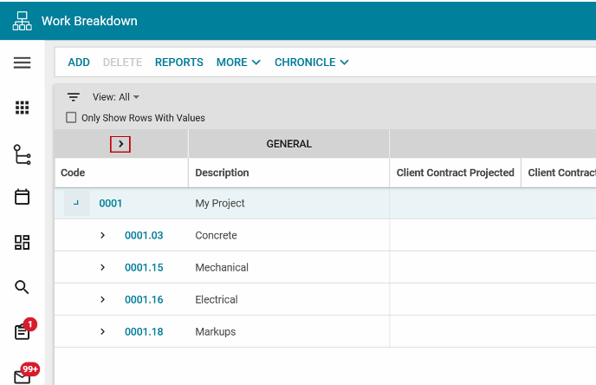Click the filter icon beside View

click(74, 97)
